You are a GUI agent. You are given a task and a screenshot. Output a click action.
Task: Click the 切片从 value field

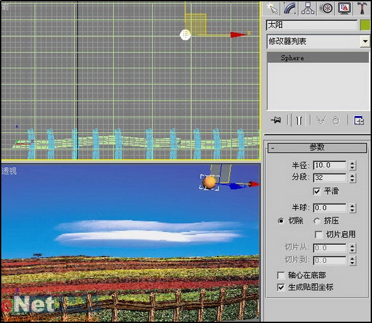pyautogui.click(x=330, y=248)
